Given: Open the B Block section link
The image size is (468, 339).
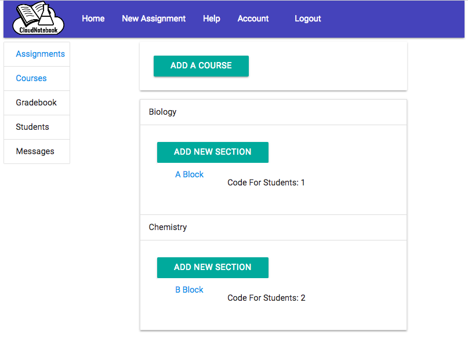Looking at the screenshot, I should (189, 290).
